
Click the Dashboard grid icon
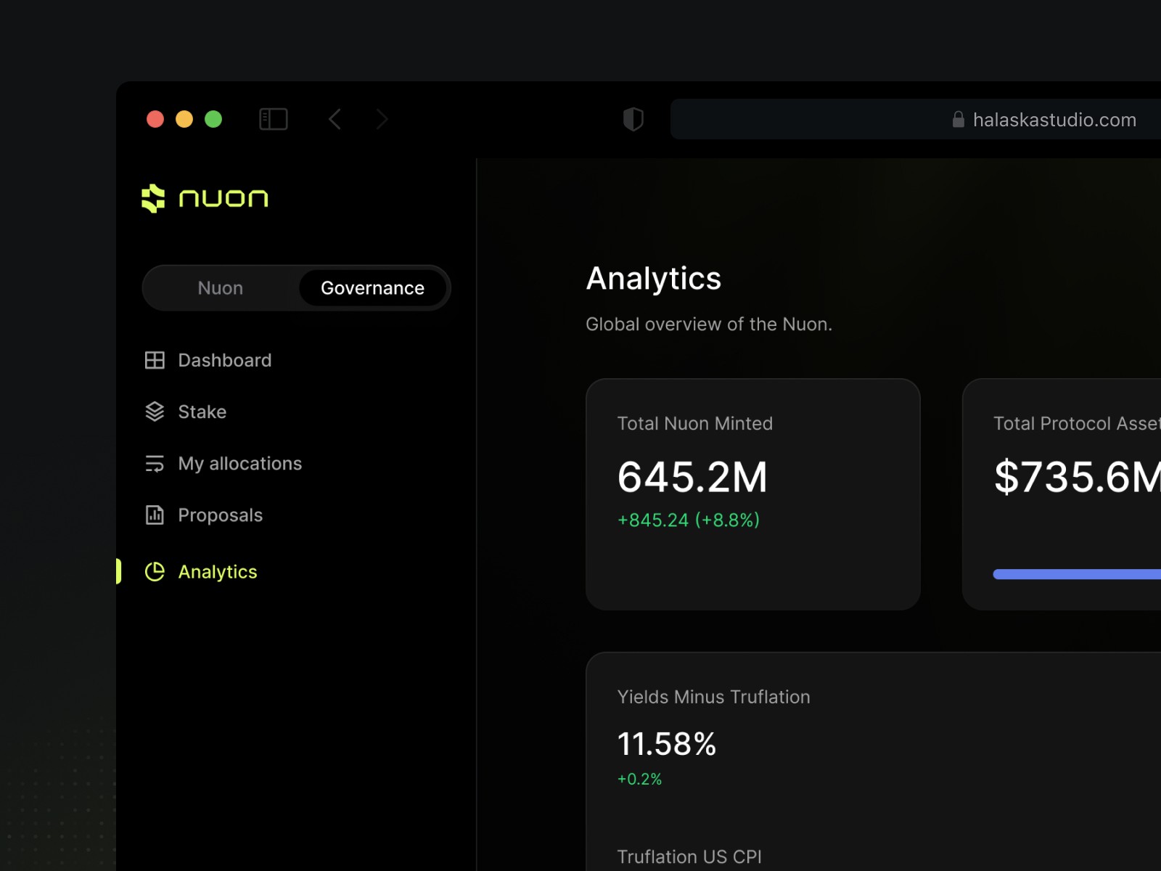point(155,360)
